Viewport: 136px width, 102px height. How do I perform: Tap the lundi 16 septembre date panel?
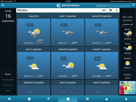pos(8,16)
